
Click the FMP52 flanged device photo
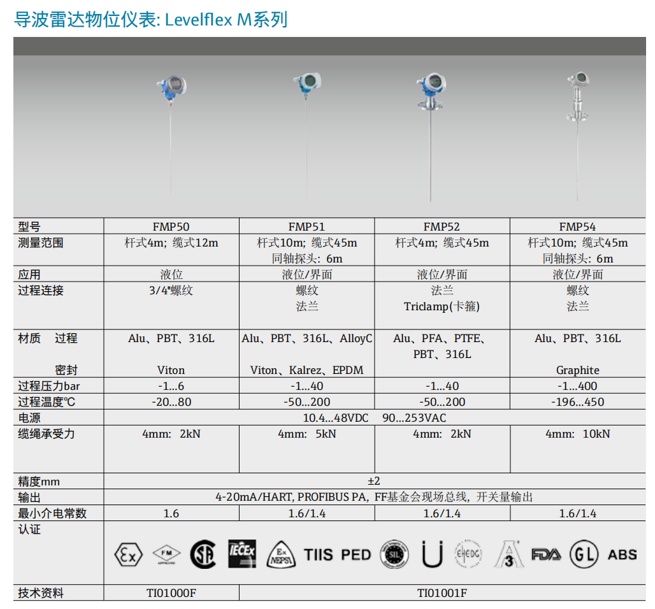coord(431,137)
